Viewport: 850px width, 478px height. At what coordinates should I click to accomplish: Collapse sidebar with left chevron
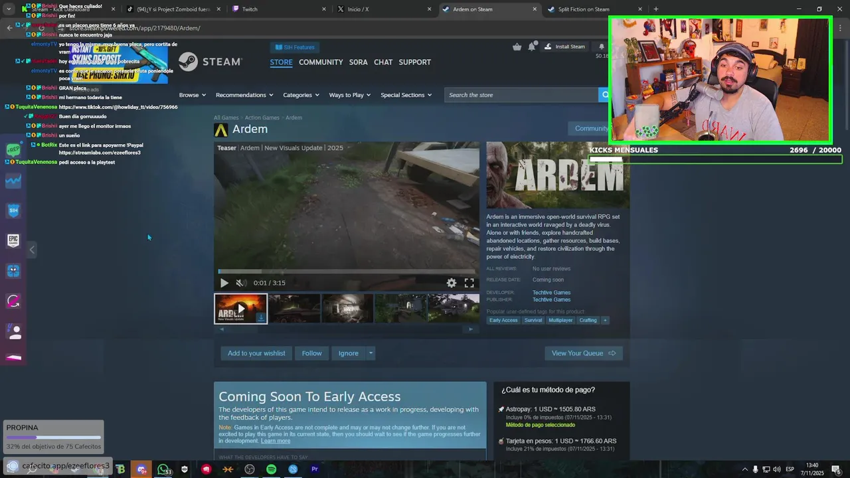(32, 250)
